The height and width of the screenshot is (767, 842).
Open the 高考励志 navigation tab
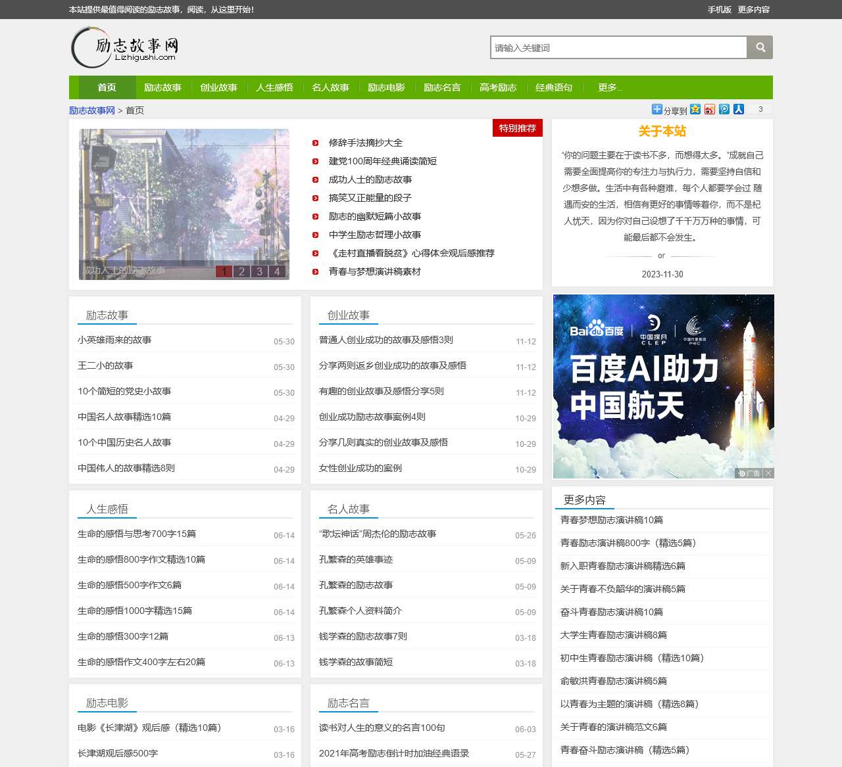tap(498, 87)
